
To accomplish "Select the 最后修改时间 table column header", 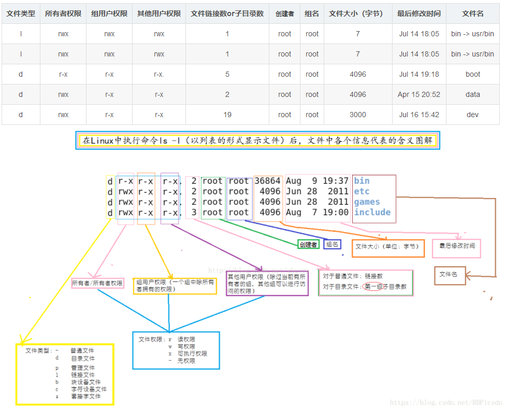I will coord(419,13).
